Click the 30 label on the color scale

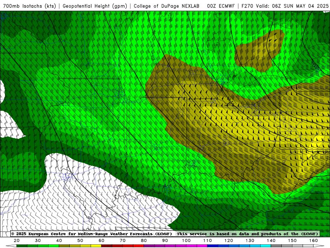click(x=38, y=241)
